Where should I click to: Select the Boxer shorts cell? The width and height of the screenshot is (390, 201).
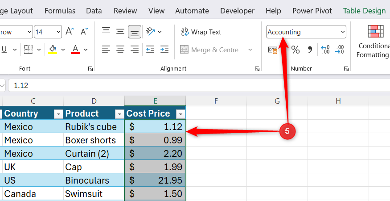(x=94, y=140)
